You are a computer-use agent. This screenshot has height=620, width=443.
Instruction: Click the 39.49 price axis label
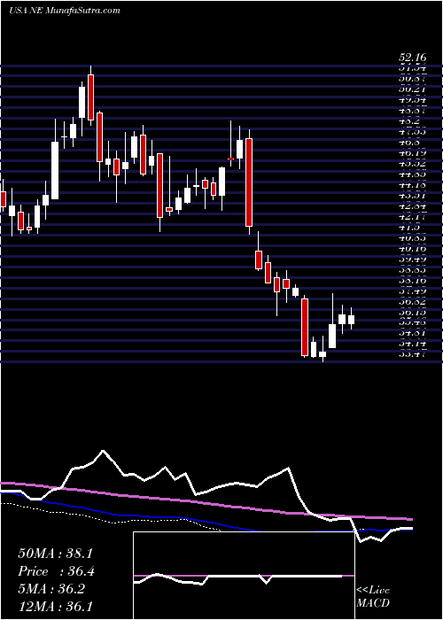click(x=412, y=260)
